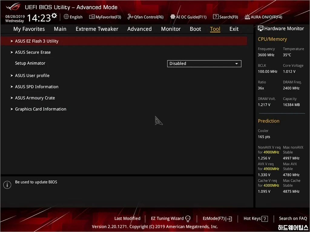Click the globe icon for English language
This screenshot has height=232, width=310.
point(66,17)
